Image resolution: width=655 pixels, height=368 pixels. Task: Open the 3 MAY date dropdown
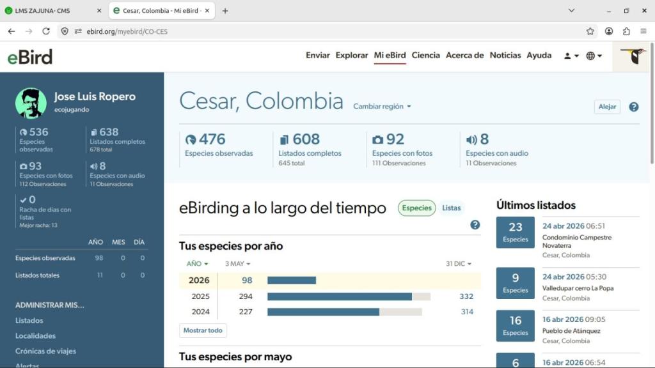tap(237, 264)
